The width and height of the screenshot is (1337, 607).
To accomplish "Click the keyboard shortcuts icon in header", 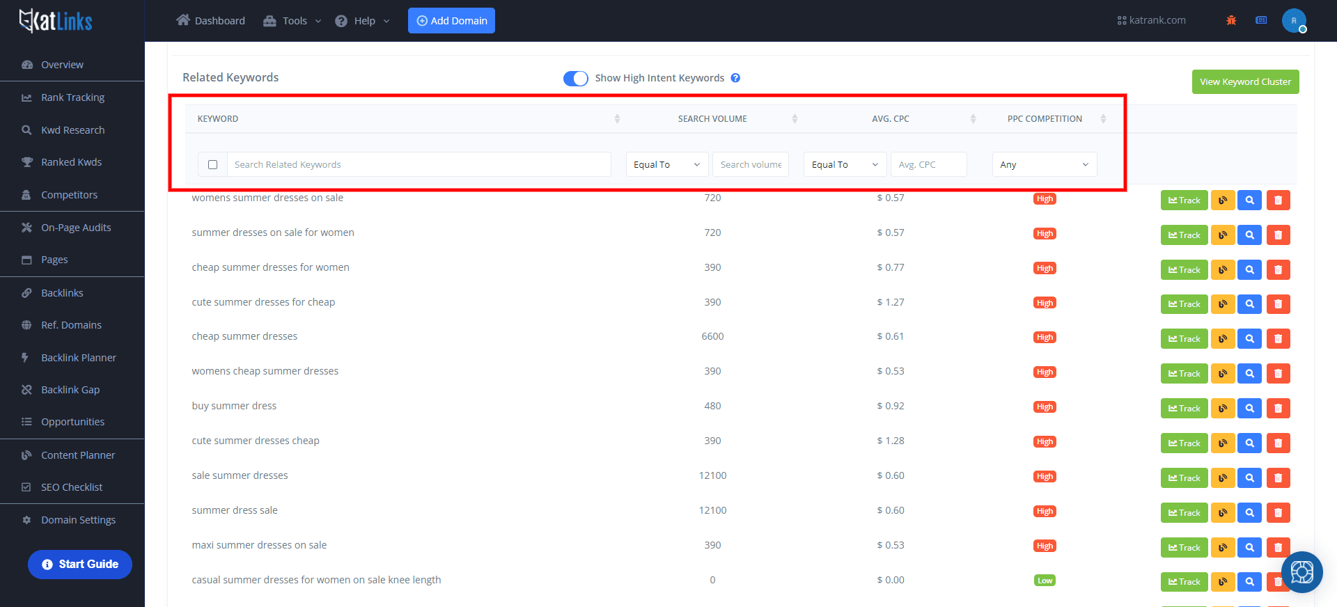I will [1261, 20].
